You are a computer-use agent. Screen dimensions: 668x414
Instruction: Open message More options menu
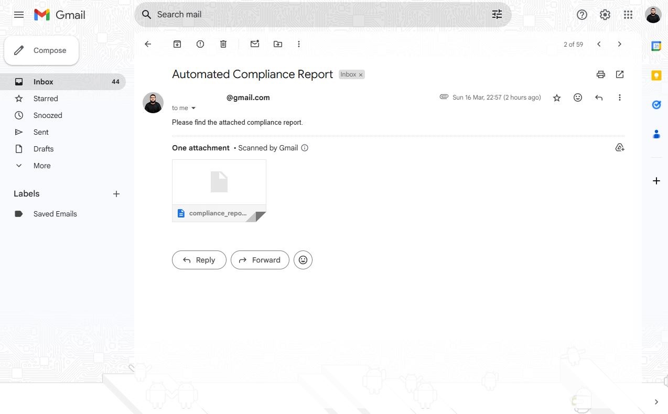tap(620, 97)
